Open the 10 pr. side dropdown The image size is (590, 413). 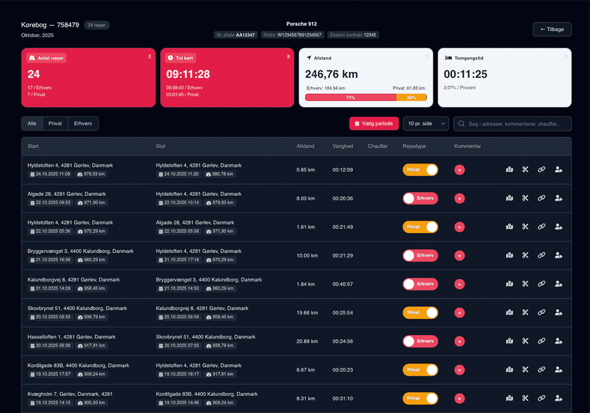425,123
